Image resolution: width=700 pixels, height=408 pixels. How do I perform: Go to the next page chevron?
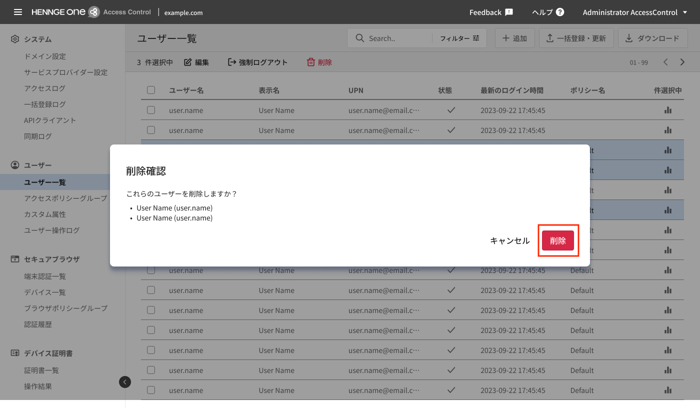click(682, 62)
